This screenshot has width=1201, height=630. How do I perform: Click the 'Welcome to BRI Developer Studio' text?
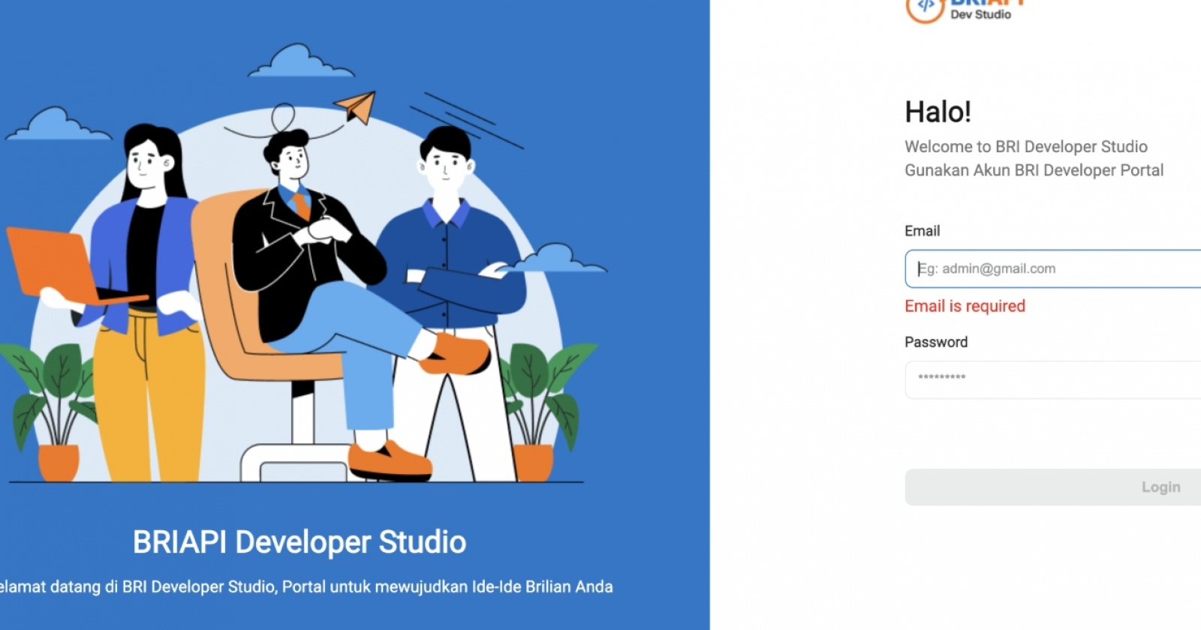1026,146
